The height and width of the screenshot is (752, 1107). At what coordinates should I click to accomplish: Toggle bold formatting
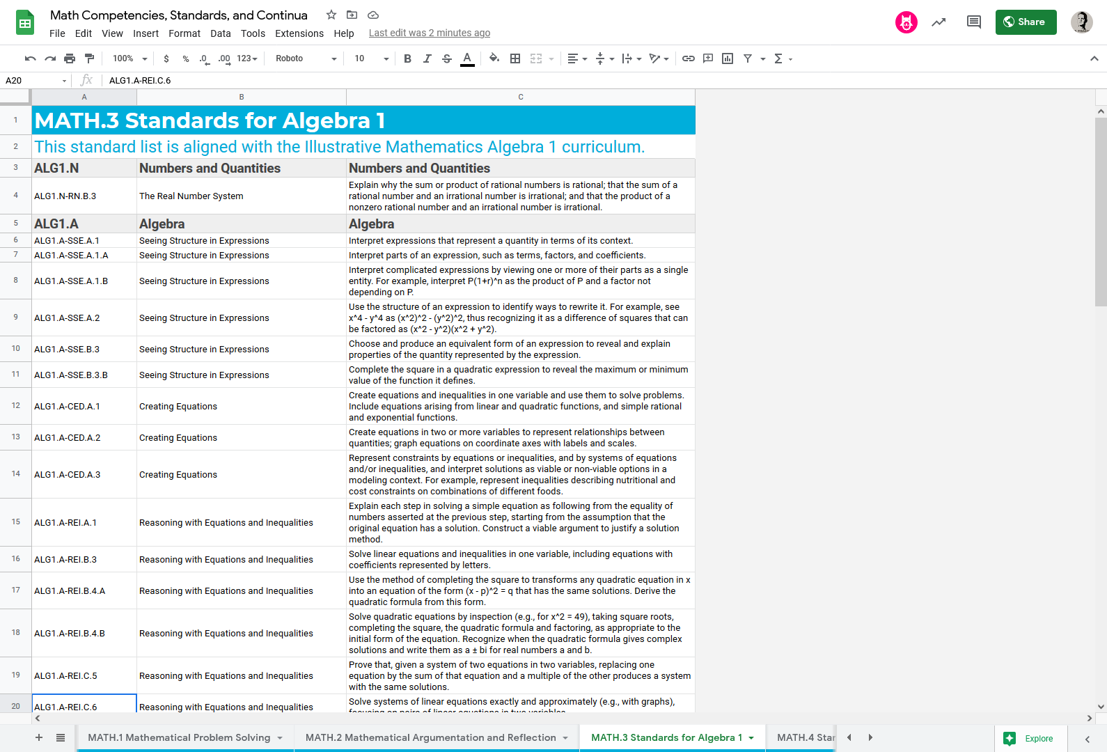click(407, 58)
